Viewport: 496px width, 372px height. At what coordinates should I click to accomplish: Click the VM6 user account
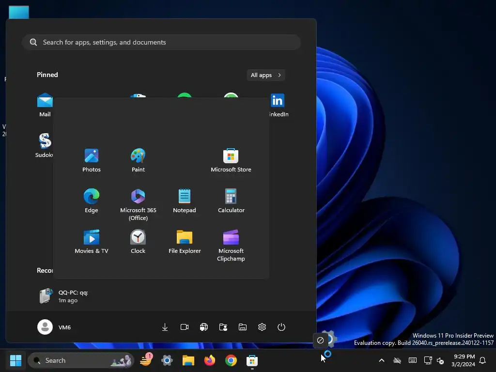click(54, 327)
